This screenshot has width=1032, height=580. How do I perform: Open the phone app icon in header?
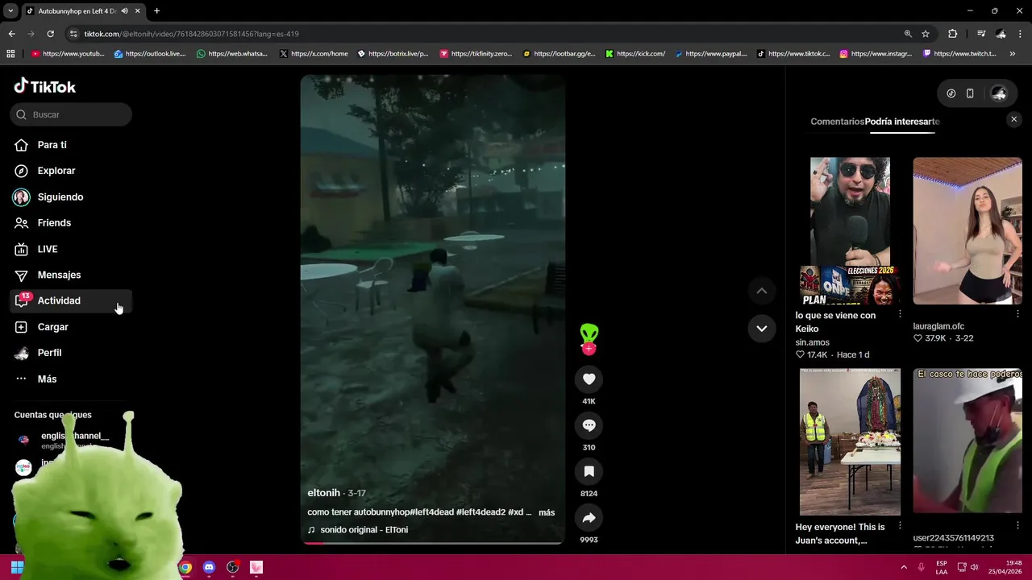tap(970, 93)
